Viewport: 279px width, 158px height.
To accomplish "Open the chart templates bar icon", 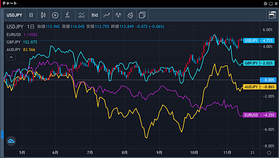I will (82, 15).
